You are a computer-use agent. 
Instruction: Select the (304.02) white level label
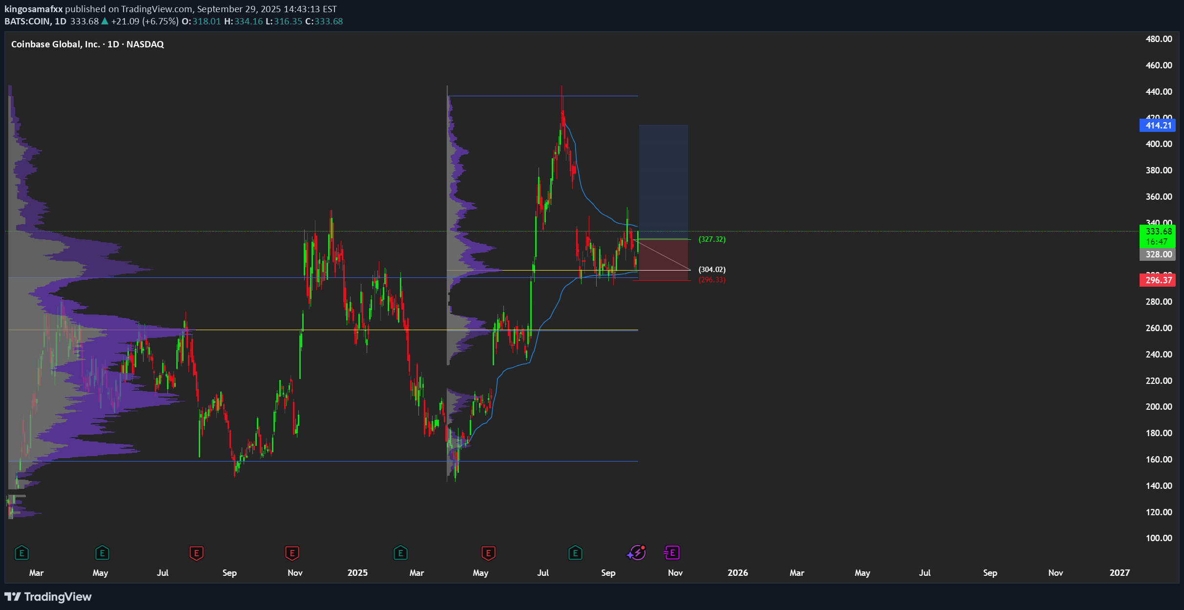tap(712, 270)
